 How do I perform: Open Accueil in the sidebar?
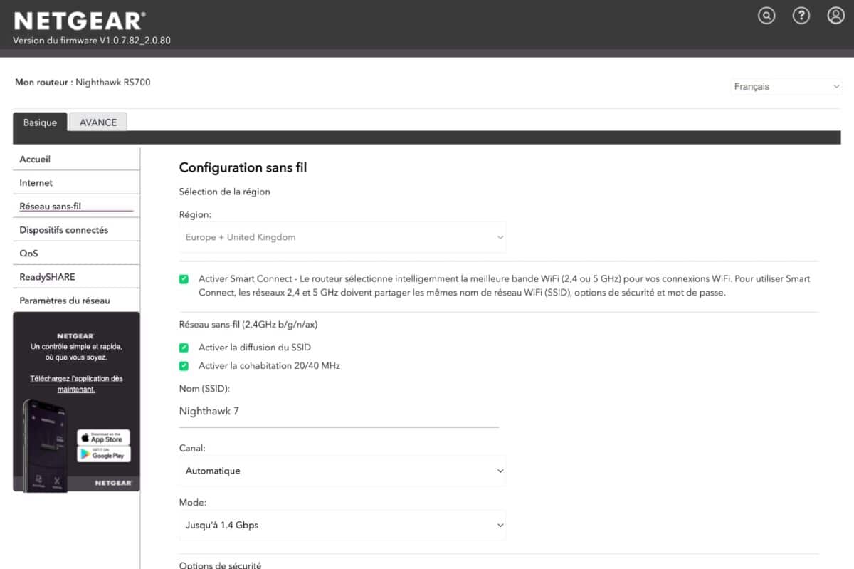pos(76,160)
